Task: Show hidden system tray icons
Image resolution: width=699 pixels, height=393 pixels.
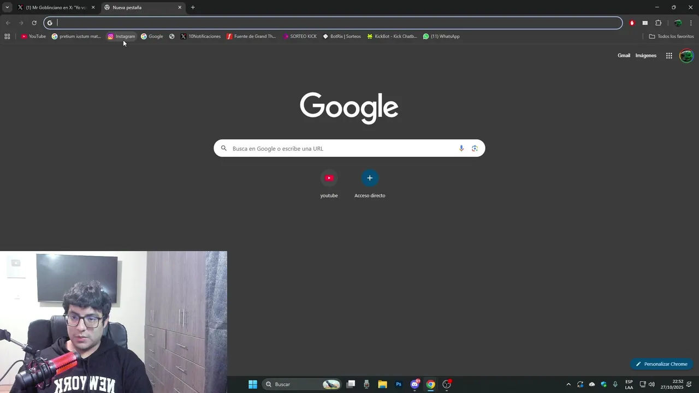Action: tap(568, 384)
